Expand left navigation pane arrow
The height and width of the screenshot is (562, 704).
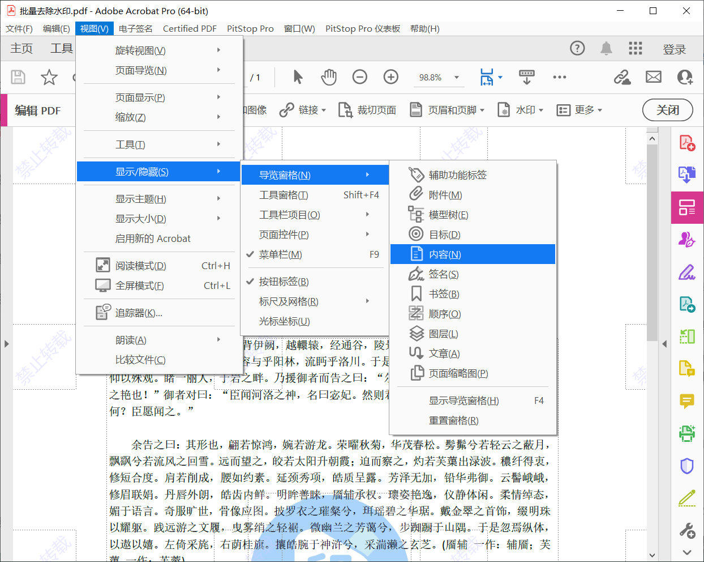click(x=6, y=344)
